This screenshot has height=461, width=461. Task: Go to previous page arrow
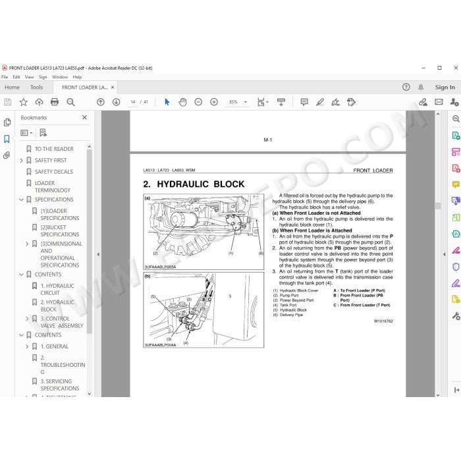(x=101, y=102)
